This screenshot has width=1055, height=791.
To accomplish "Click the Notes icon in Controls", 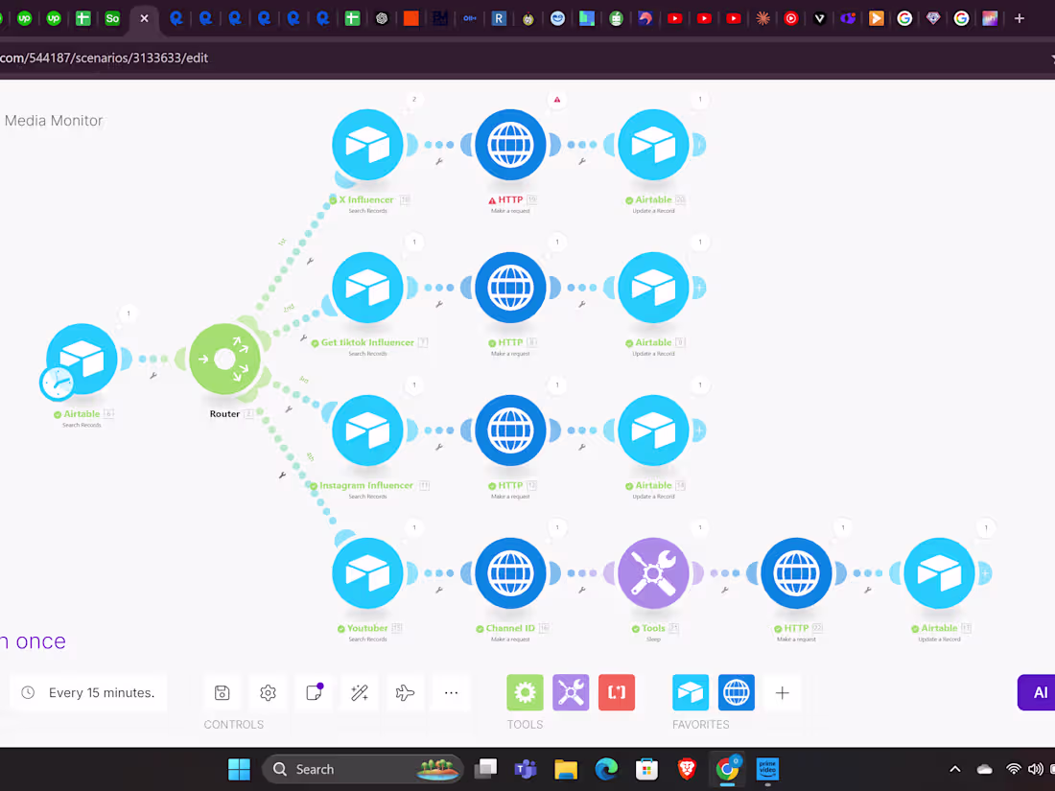I will tap(314, 692).
